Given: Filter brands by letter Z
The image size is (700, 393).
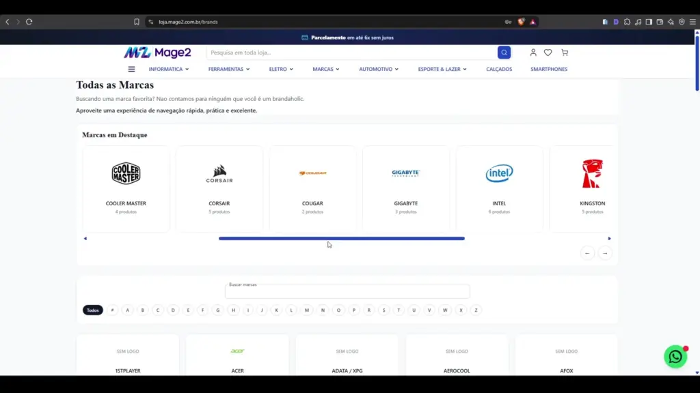Looking at the screenshot, I should tap(476, 310).
